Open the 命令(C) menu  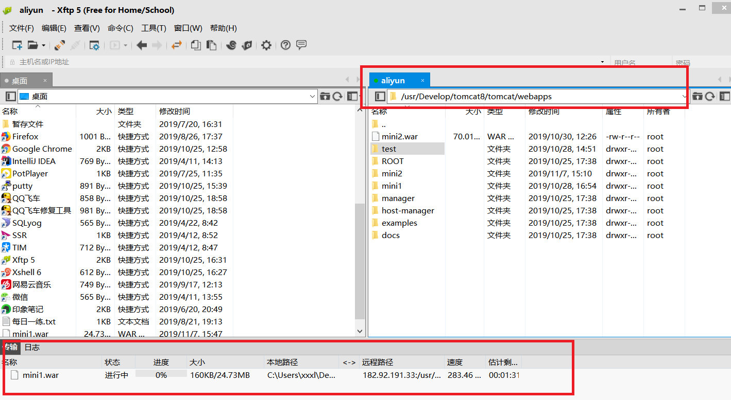(x=121, y=28)
